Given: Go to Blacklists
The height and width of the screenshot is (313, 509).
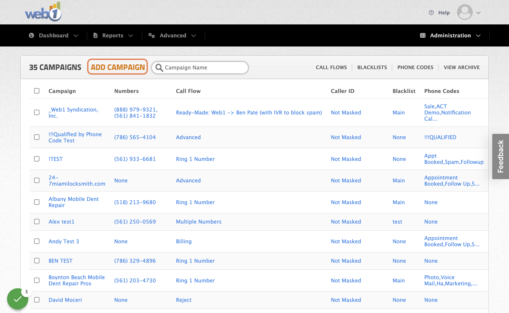Looking at the screenshot, I should (x=372, y=67).
